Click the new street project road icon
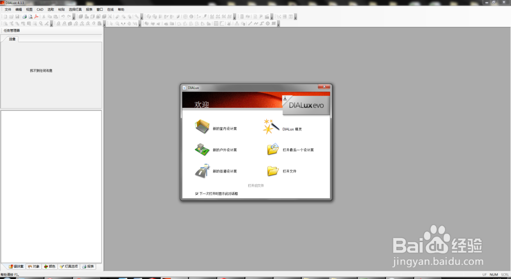This screenshot has width=511, height=279. click(x=202, y=171)
